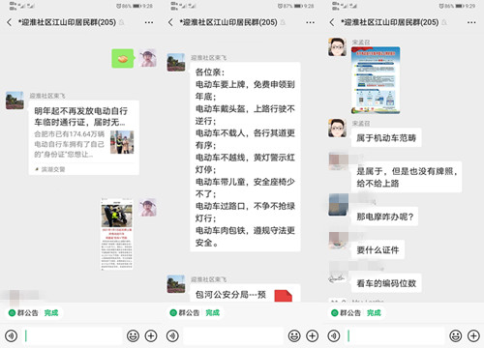The height and width of the screenshot is (348, 484).
Task: View the tall article screenshot image with motorcycle photo
Action: click(x=117, y=234)
